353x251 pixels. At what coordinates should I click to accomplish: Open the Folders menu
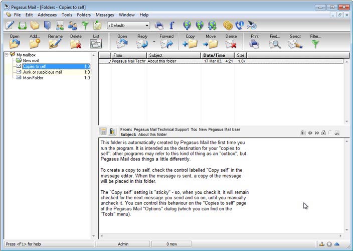pyautogui.click(x=84, y=15)
